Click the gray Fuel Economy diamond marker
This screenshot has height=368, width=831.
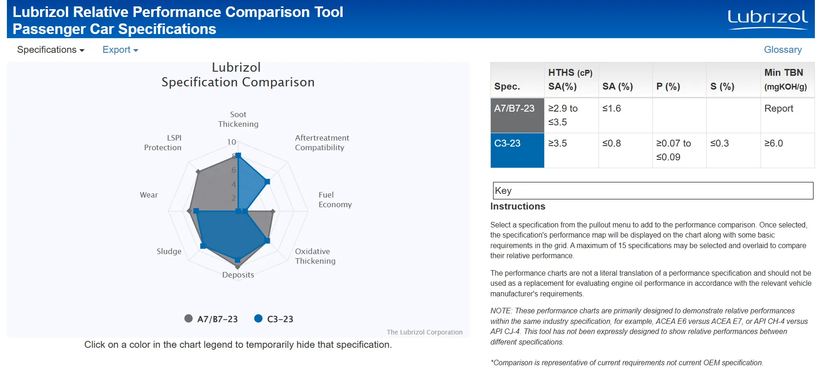pos(273,211)
